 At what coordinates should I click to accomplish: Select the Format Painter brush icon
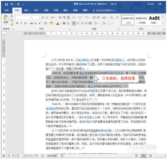pos(12,24)
